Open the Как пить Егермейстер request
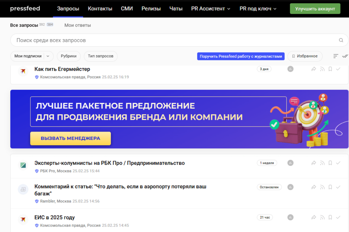The image size is (349, 232). [62, 69]
